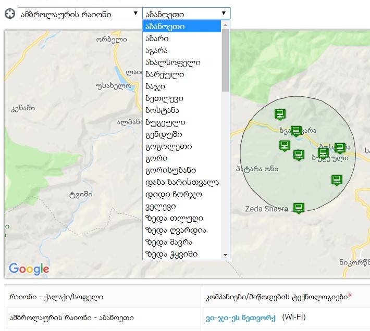Click the ორბელი map label
The image size is (370, 331).
[x=112, y=40]
